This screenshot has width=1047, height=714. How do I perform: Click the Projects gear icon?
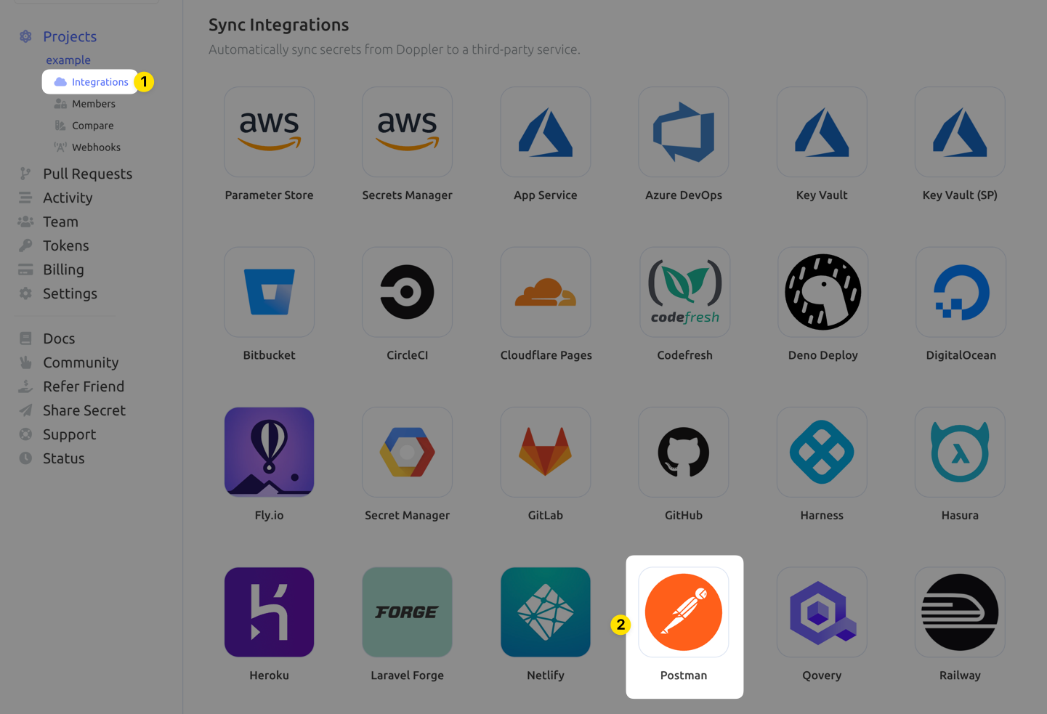(25, 36)
